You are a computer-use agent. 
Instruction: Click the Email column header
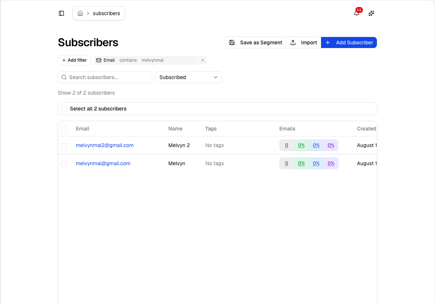point(82,129)
